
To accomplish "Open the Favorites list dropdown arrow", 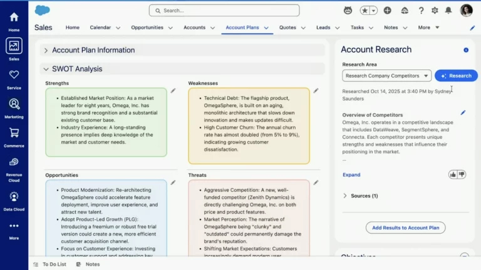I will click(373, 11).
